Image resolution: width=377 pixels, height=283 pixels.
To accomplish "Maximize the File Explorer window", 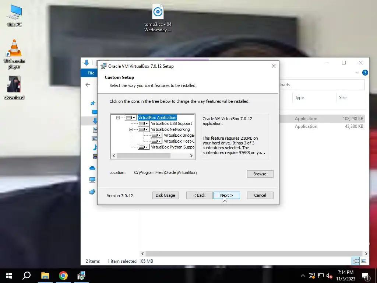I will (344, 63).
